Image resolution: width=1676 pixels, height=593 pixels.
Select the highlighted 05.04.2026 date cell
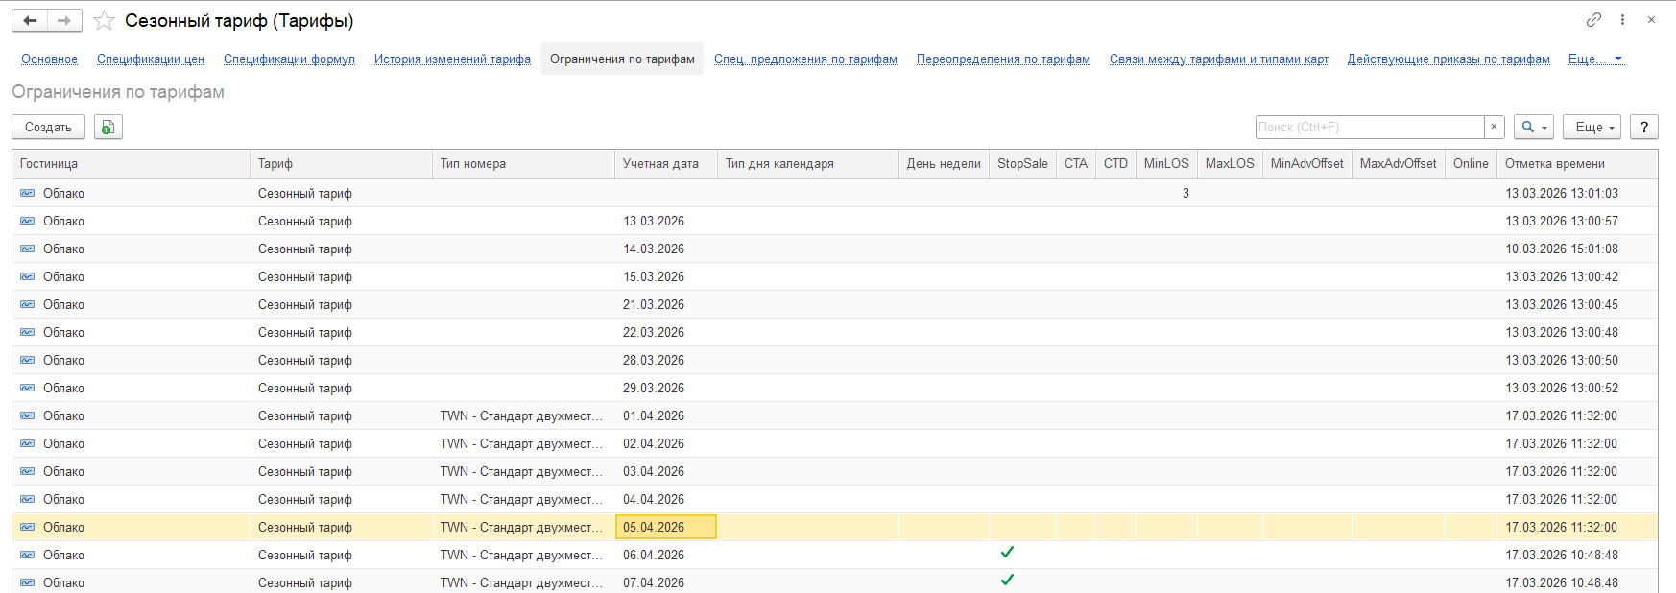point(665,527)
